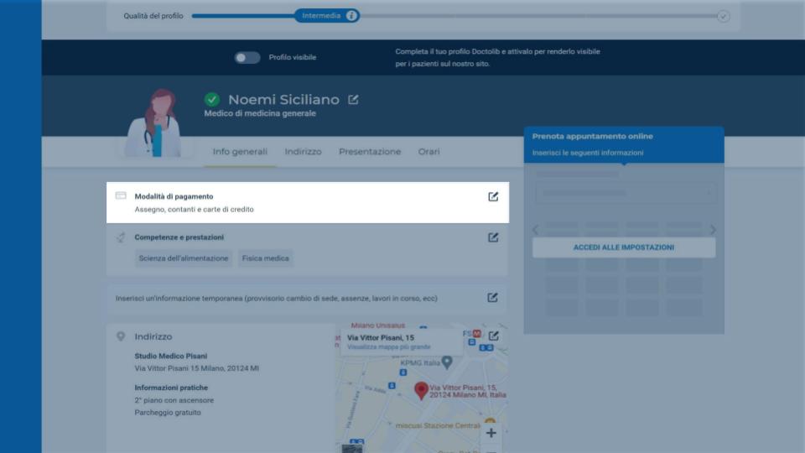
Task: Click the info icon on Intermedia badge
Action: 351,15
